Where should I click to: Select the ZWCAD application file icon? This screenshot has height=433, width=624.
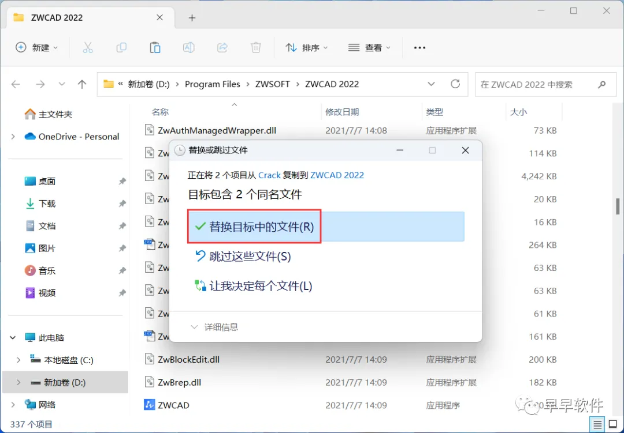[x=149, y=405]
